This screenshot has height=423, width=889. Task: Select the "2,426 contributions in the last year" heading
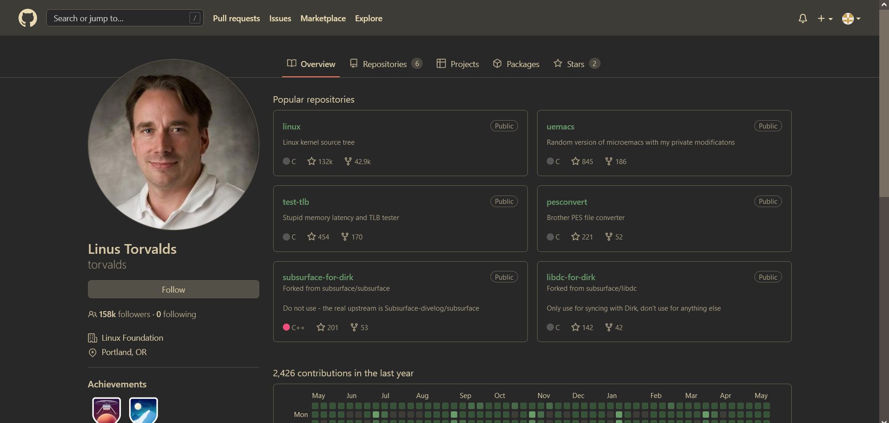(343, 373)
